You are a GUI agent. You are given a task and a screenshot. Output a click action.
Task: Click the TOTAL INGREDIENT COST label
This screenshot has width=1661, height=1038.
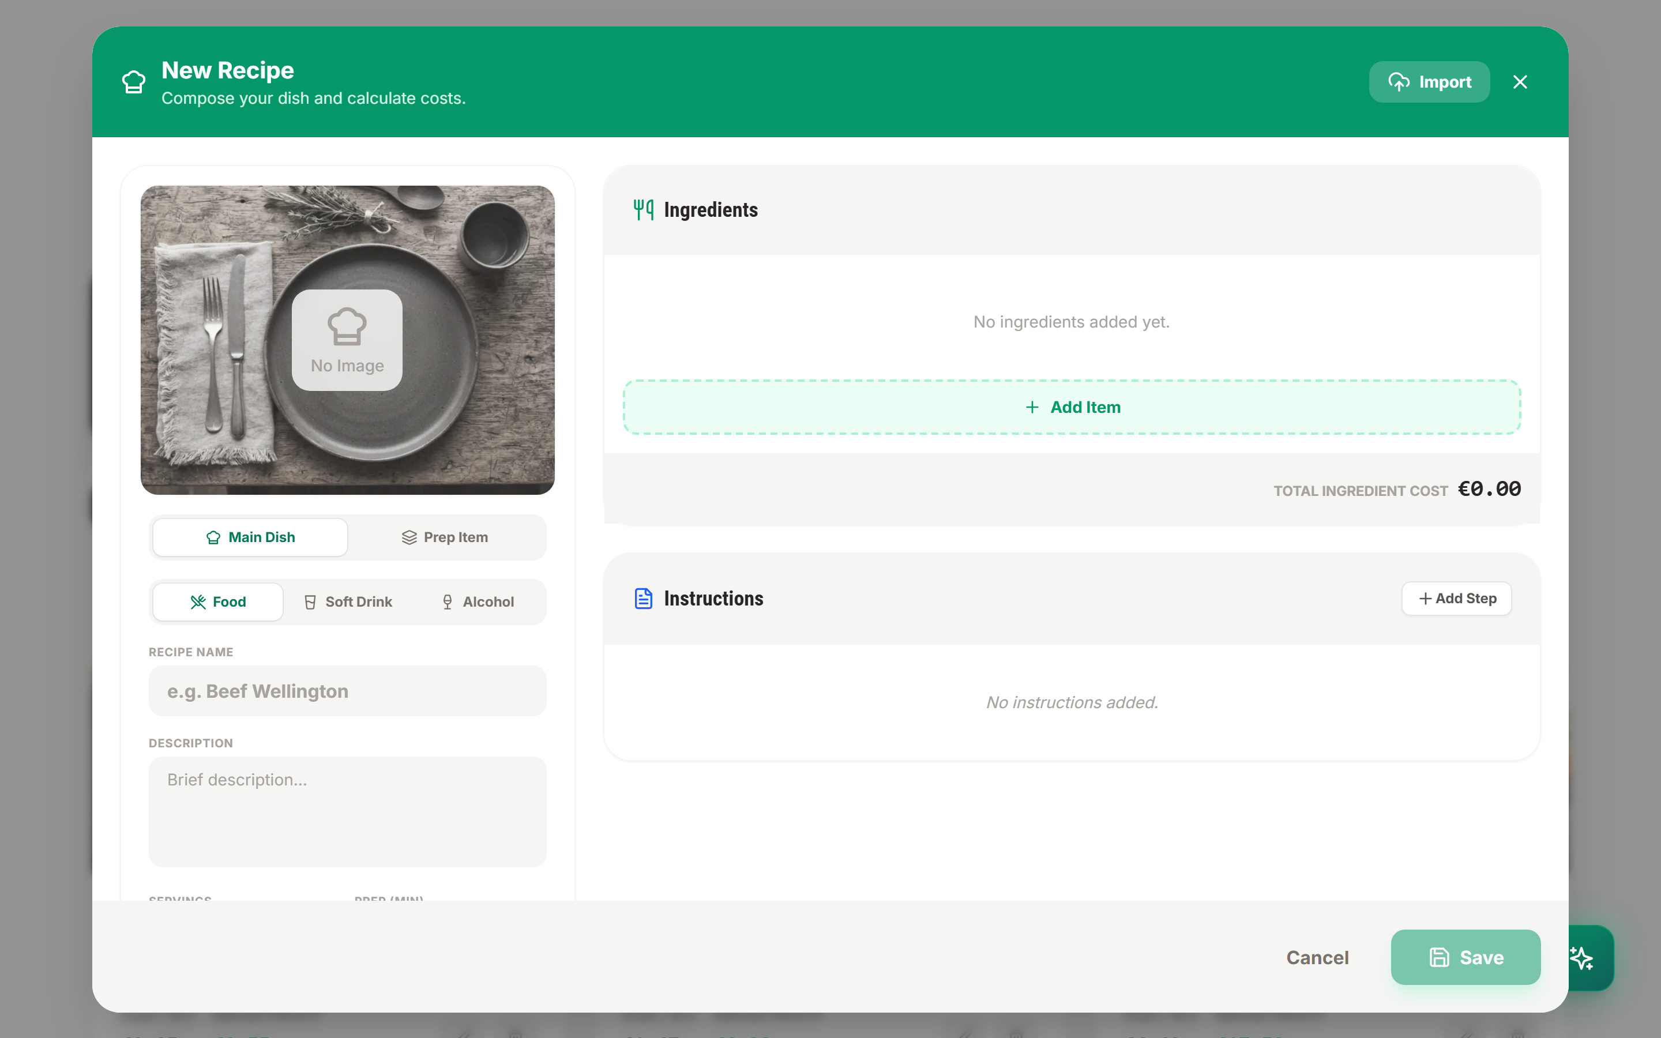(x=1361, y=490)
